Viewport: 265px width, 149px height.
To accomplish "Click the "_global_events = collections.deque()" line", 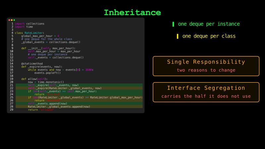I will tap(51, 42).
